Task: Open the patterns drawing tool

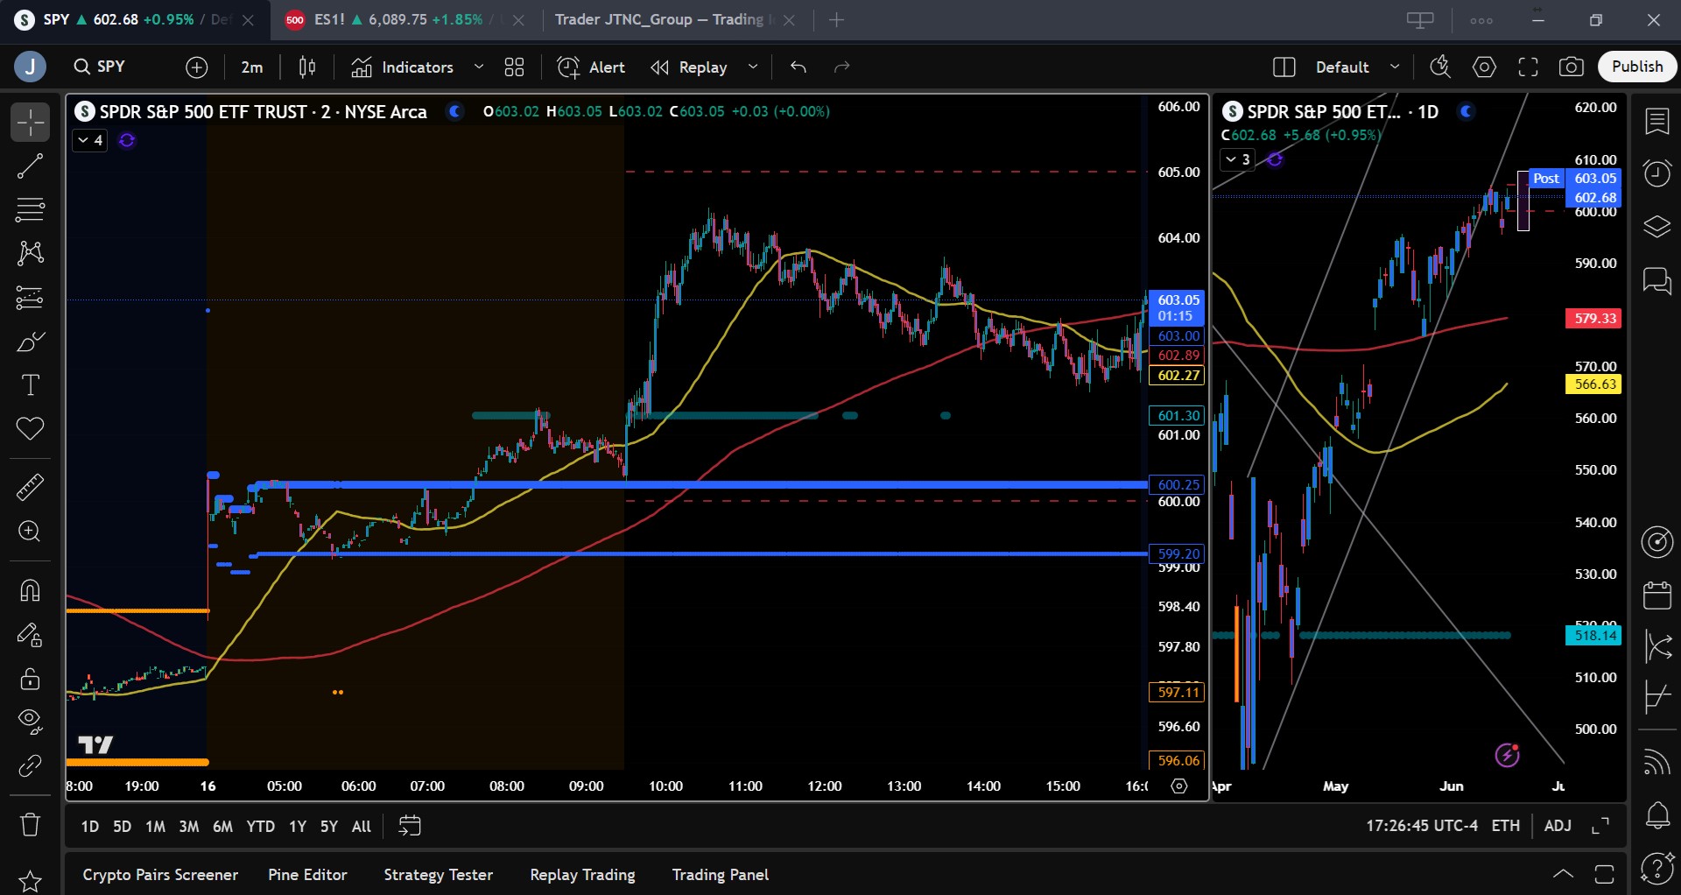Action: 30,254
